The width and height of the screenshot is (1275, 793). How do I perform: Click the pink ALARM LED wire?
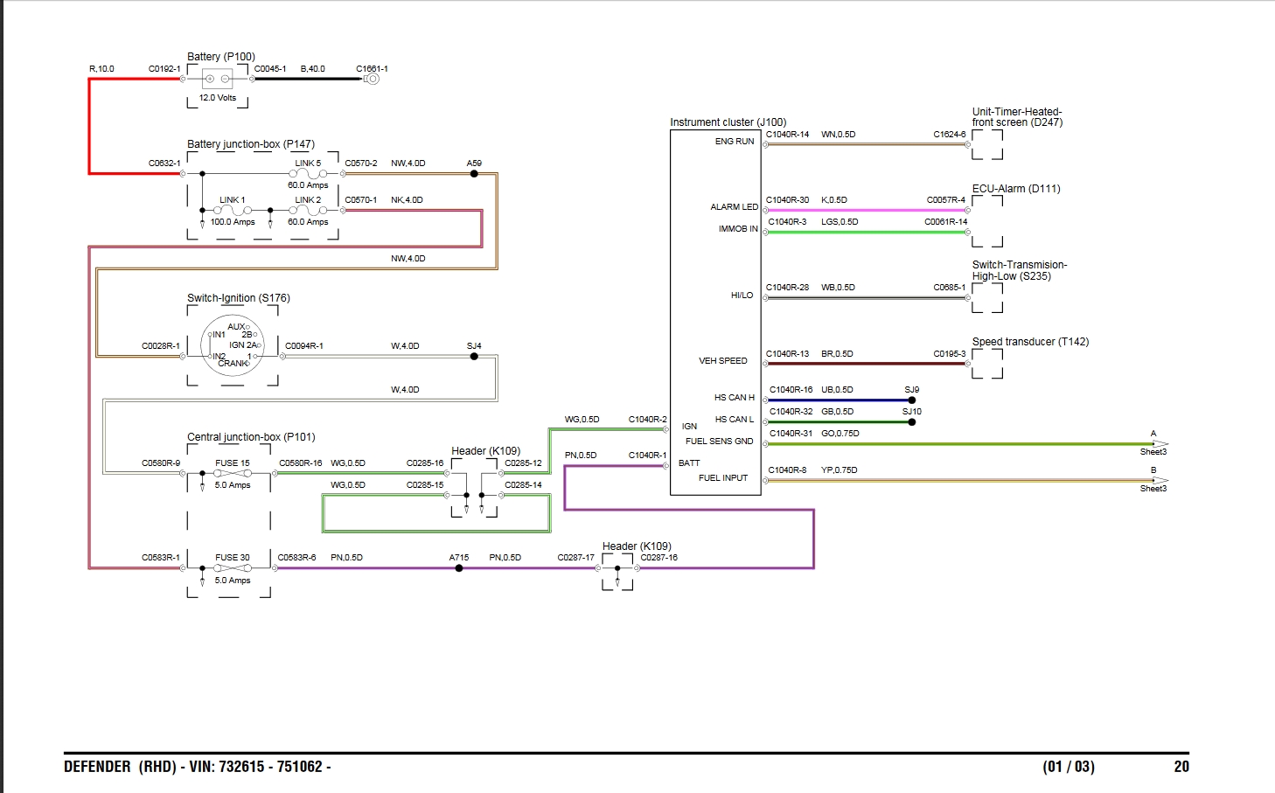866,211
